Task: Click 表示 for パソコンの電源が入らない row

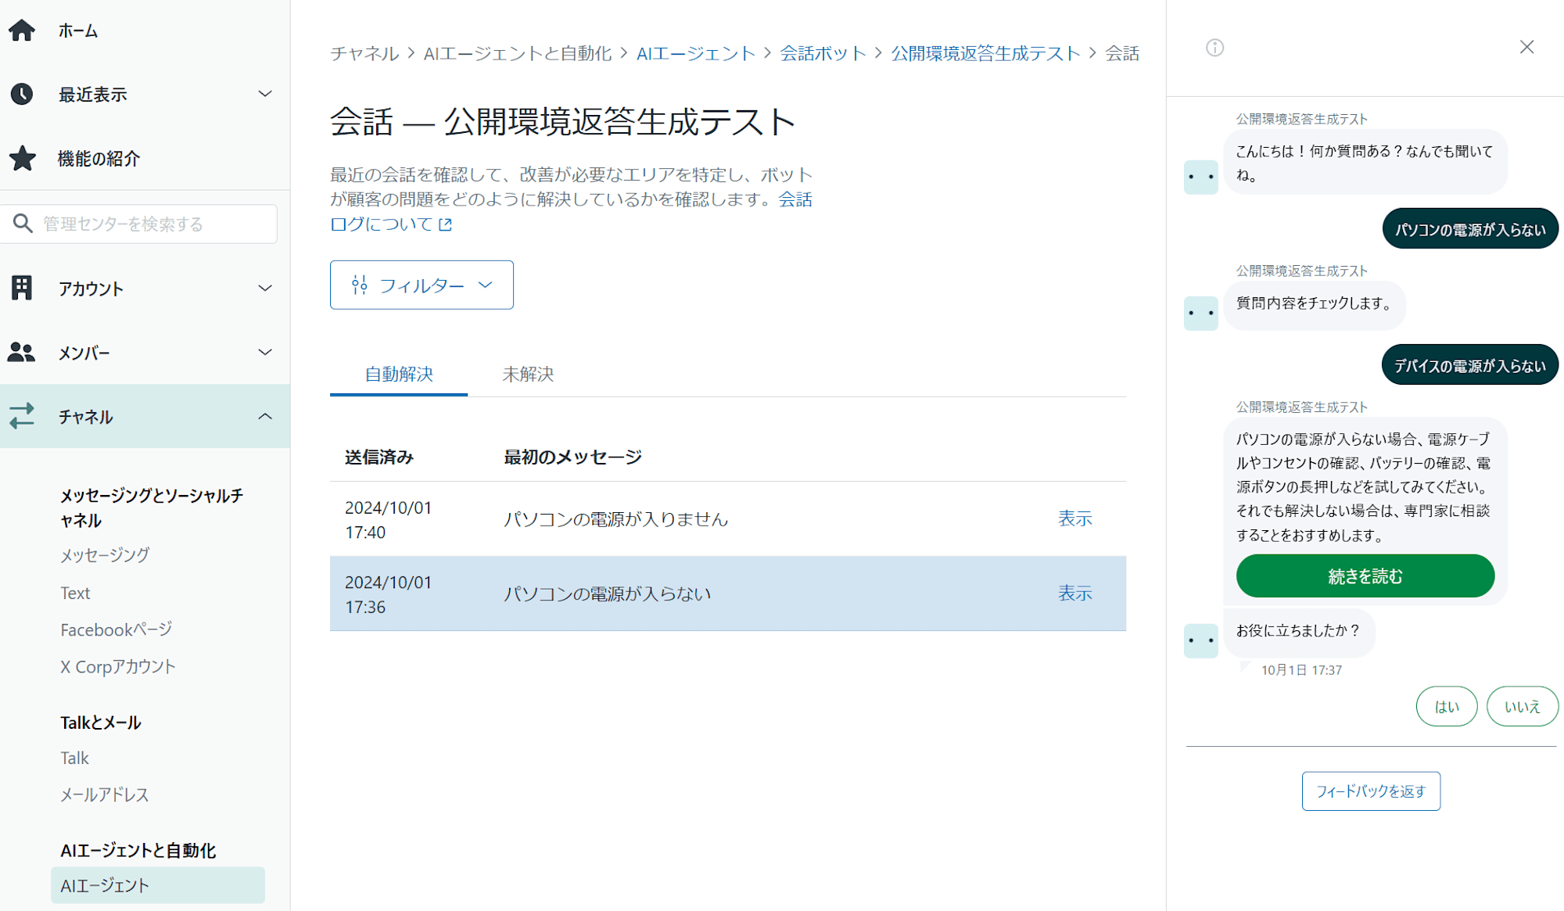Action: tap(1074, 594)
